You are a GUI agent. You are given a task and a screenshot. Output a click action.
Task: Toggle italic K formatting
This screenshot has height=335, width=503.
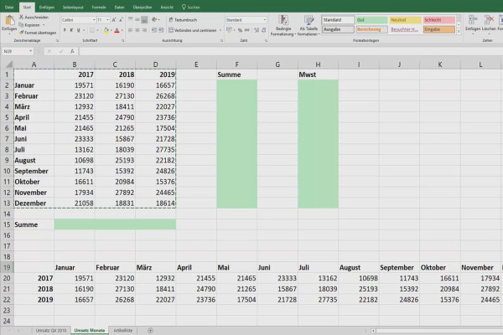[71, 30]
